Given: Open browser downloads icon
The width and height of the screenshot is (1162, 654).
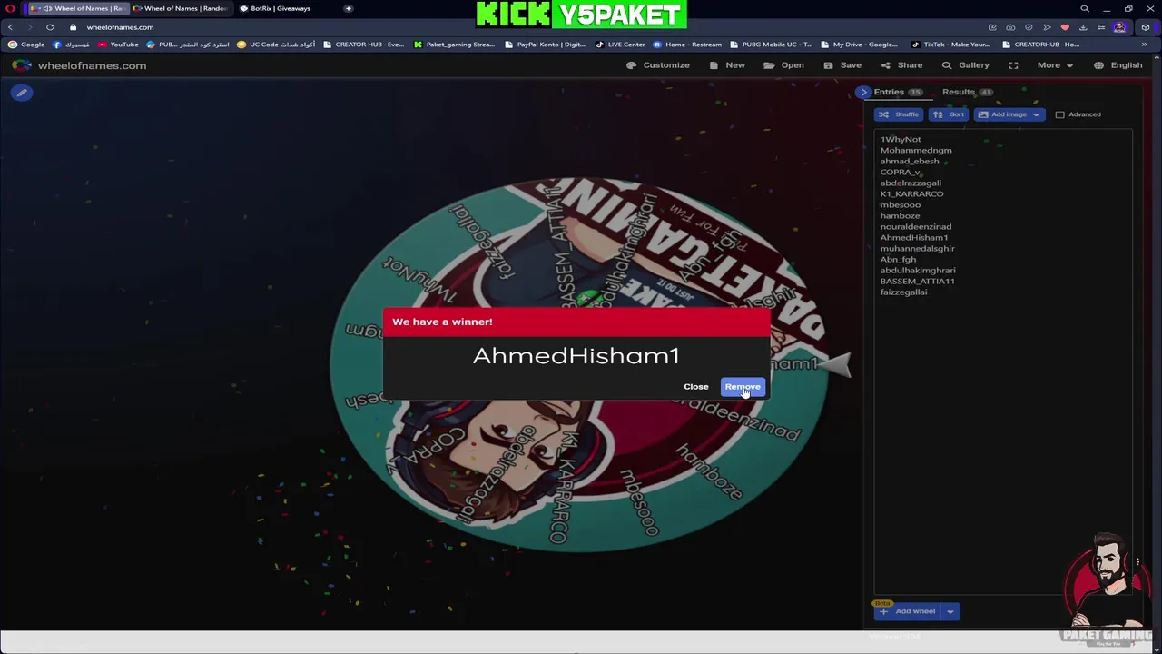Looking at the screenshot, I should 1083,27.
